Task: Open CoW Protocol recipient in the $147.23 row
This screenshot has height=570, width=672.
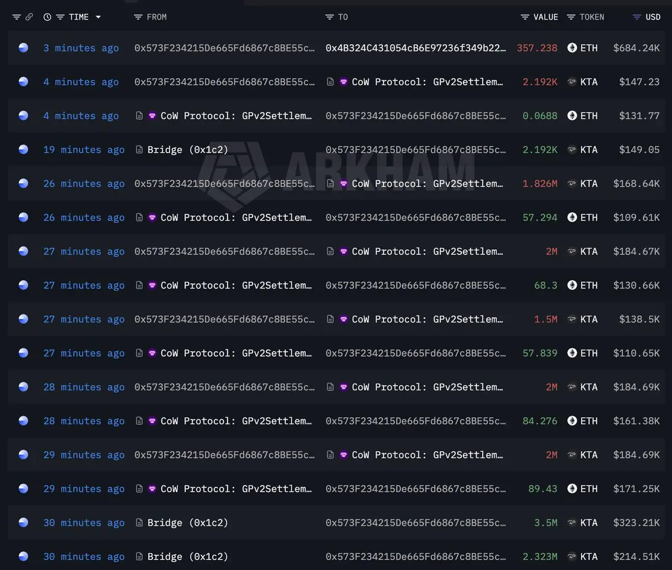Action: coord(427,82)
